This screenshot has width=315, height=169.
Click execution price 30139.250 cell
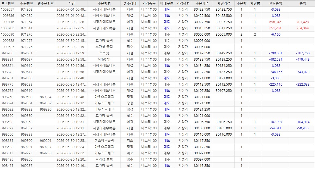[224, 60]
